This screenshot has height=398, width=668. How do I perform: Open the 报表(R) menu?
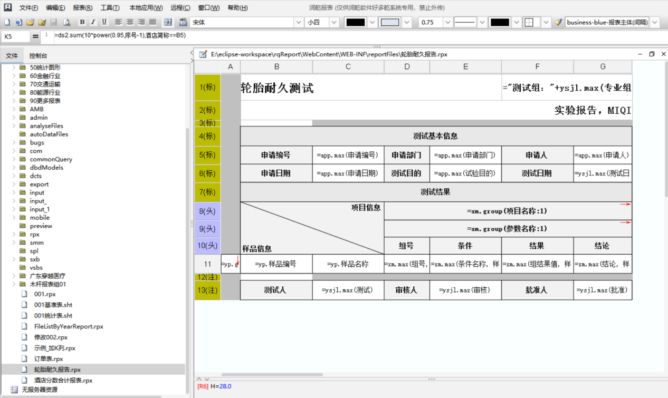coord(83,8)
